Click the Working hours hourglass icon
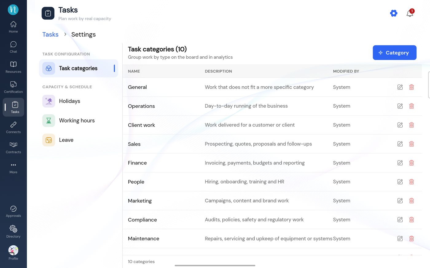The image size is (430, 268). [x=49, y=121]
